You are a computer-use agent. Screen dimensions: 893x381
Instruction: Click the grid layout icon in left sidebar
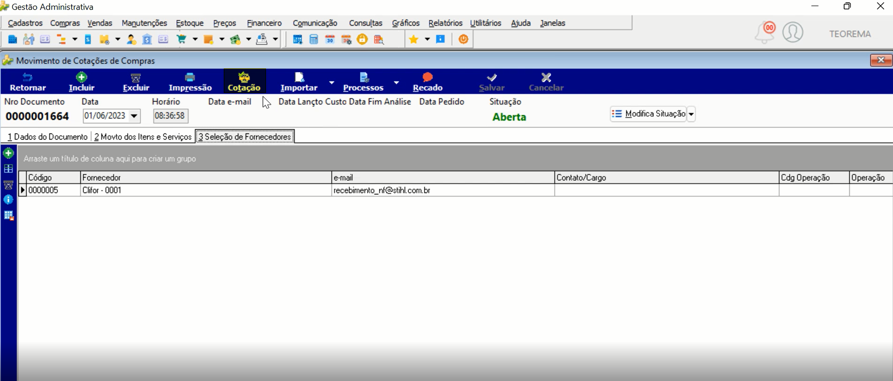point(8,169)
